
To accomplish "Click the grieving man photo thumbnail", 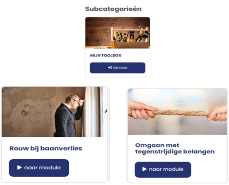I will (x=55, y=112).
